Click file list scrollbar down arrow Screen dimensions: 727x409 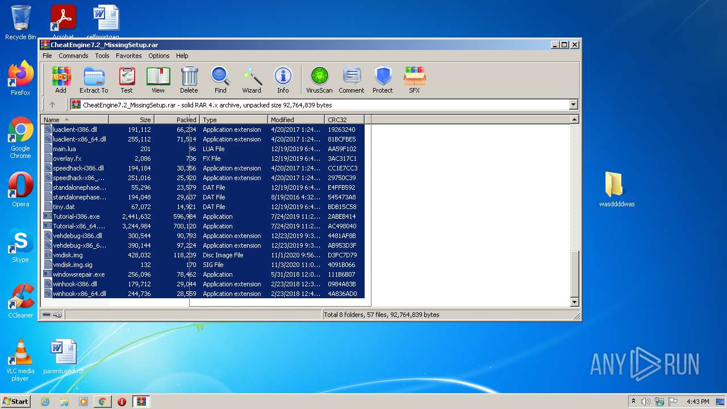coord(574,302)
